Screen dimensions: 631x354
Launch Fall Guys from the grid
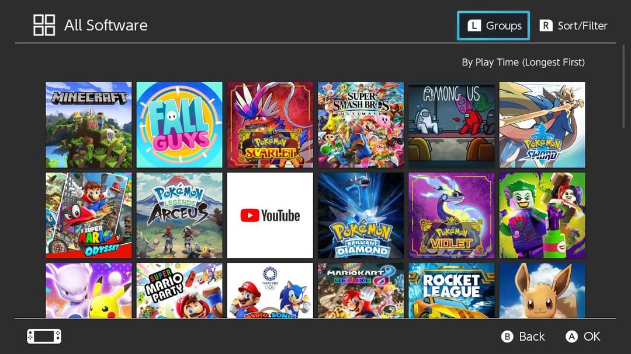coord(179,125)
